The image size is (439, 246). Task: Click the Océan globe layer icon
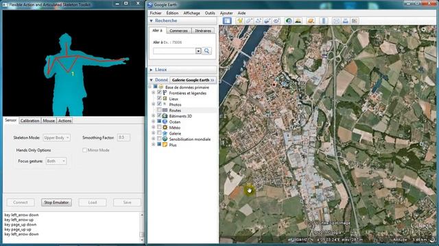coord(165,122)
